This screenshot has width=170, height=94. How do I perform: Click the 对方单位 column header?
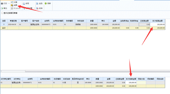pyautogui.click(x=17, y=79)
